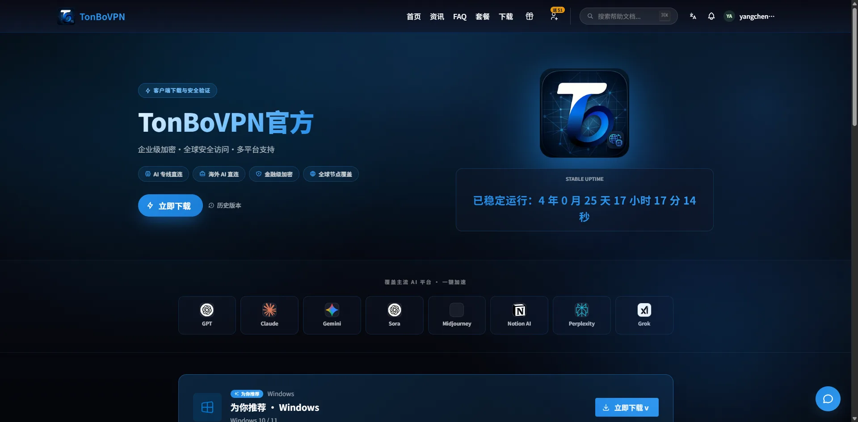Click the large TonBoVPN app icon
858x422 pixels.
tap(584, 113)
